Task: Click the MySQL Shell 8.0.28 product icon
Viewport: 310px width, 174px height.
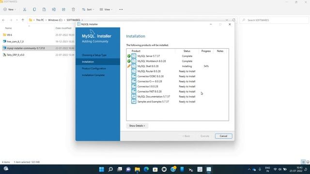Action: point(134,66)
